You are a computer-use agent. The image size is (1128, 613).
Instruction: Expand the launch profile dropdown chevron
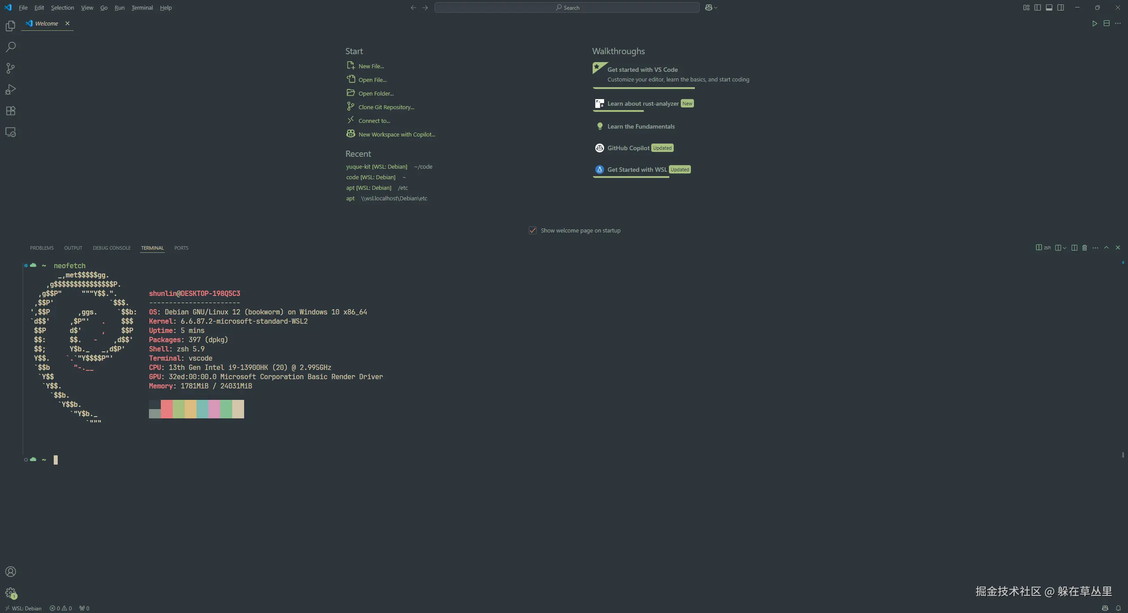pos(1065,248)
